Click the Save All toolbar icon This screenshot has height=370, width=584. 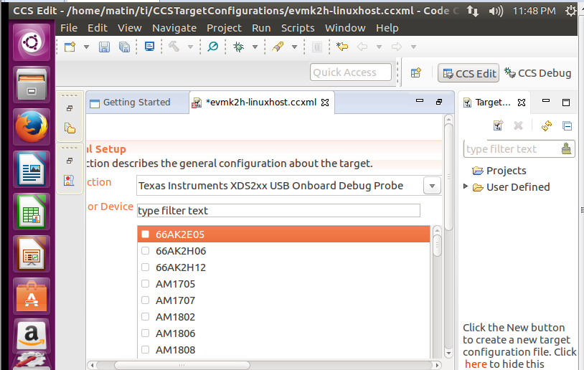point(124,47)
